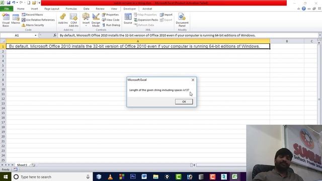Click Map Properties

(145, 15)
